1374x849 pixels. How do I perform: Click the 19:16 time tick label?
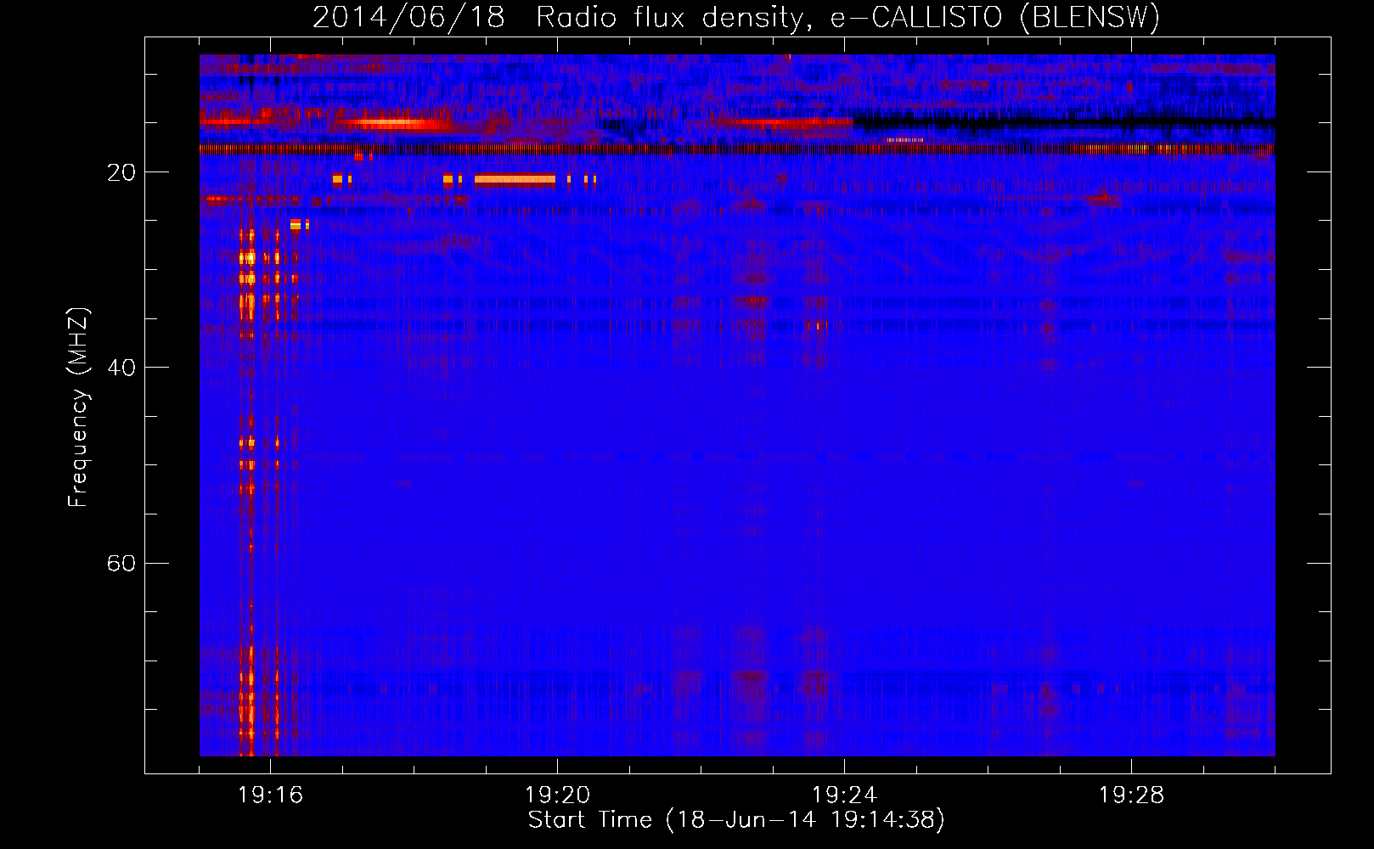click(x=270, y=796)
